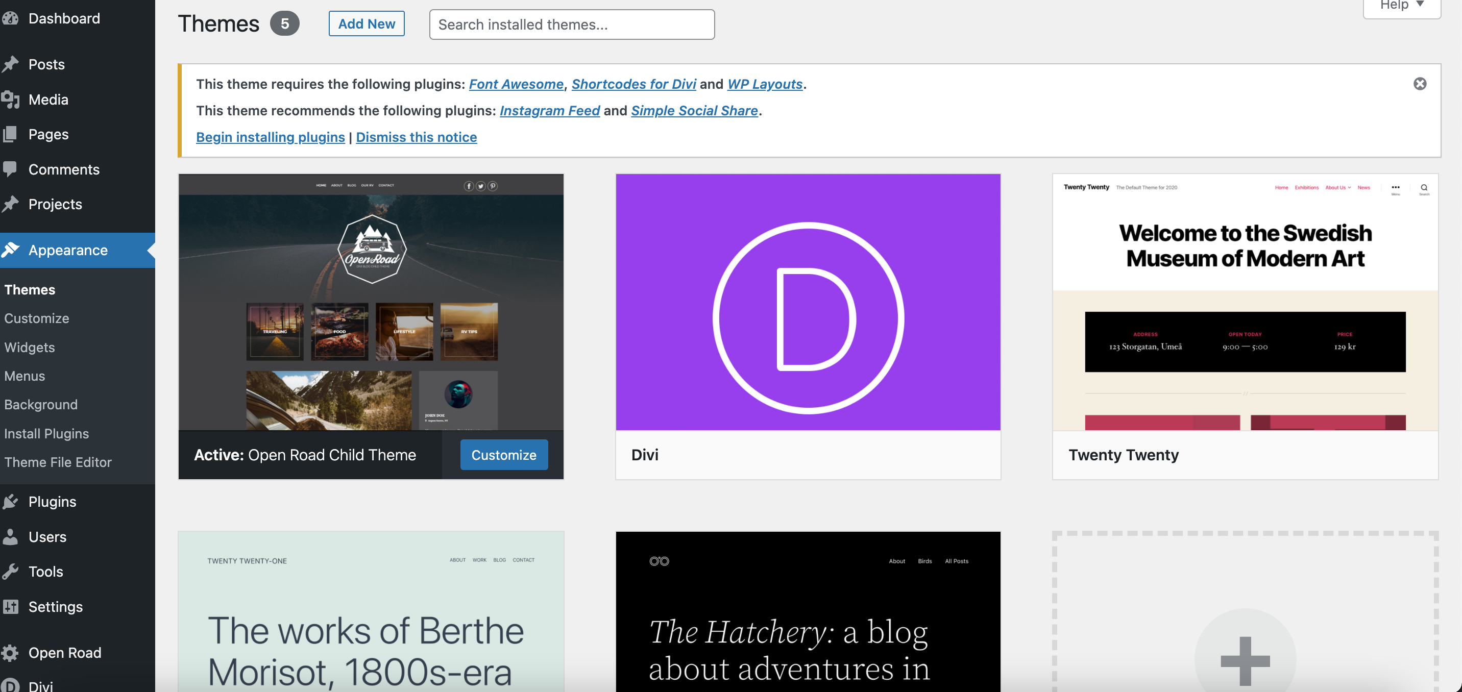Click the theme count badge 5
The image size is (1462, 692).
(284, 24)
